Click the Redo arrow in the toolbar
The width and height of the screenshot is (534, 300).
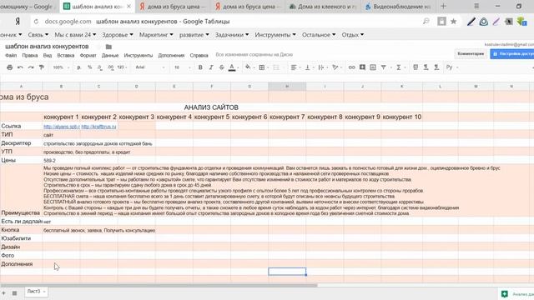[31, 67]
